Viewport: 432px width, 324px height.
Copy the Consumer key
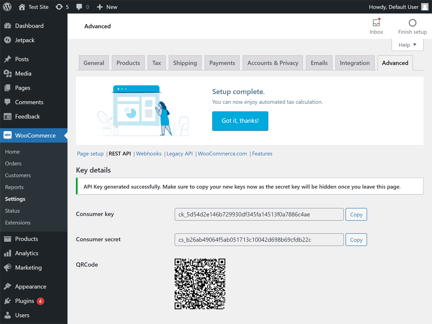[x=356, y=214]
